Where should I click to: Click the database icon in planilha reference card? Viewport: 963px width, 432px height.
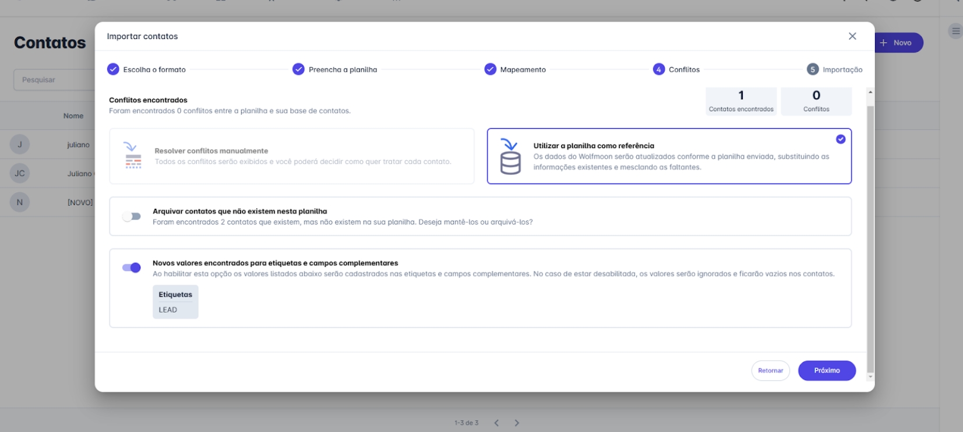pyautogui.click(x=510, y=157)
